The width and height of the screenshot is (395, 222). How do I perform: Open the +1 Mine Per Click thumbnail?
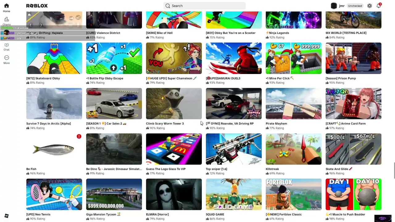pyautogui.click(x=293, y=58)
